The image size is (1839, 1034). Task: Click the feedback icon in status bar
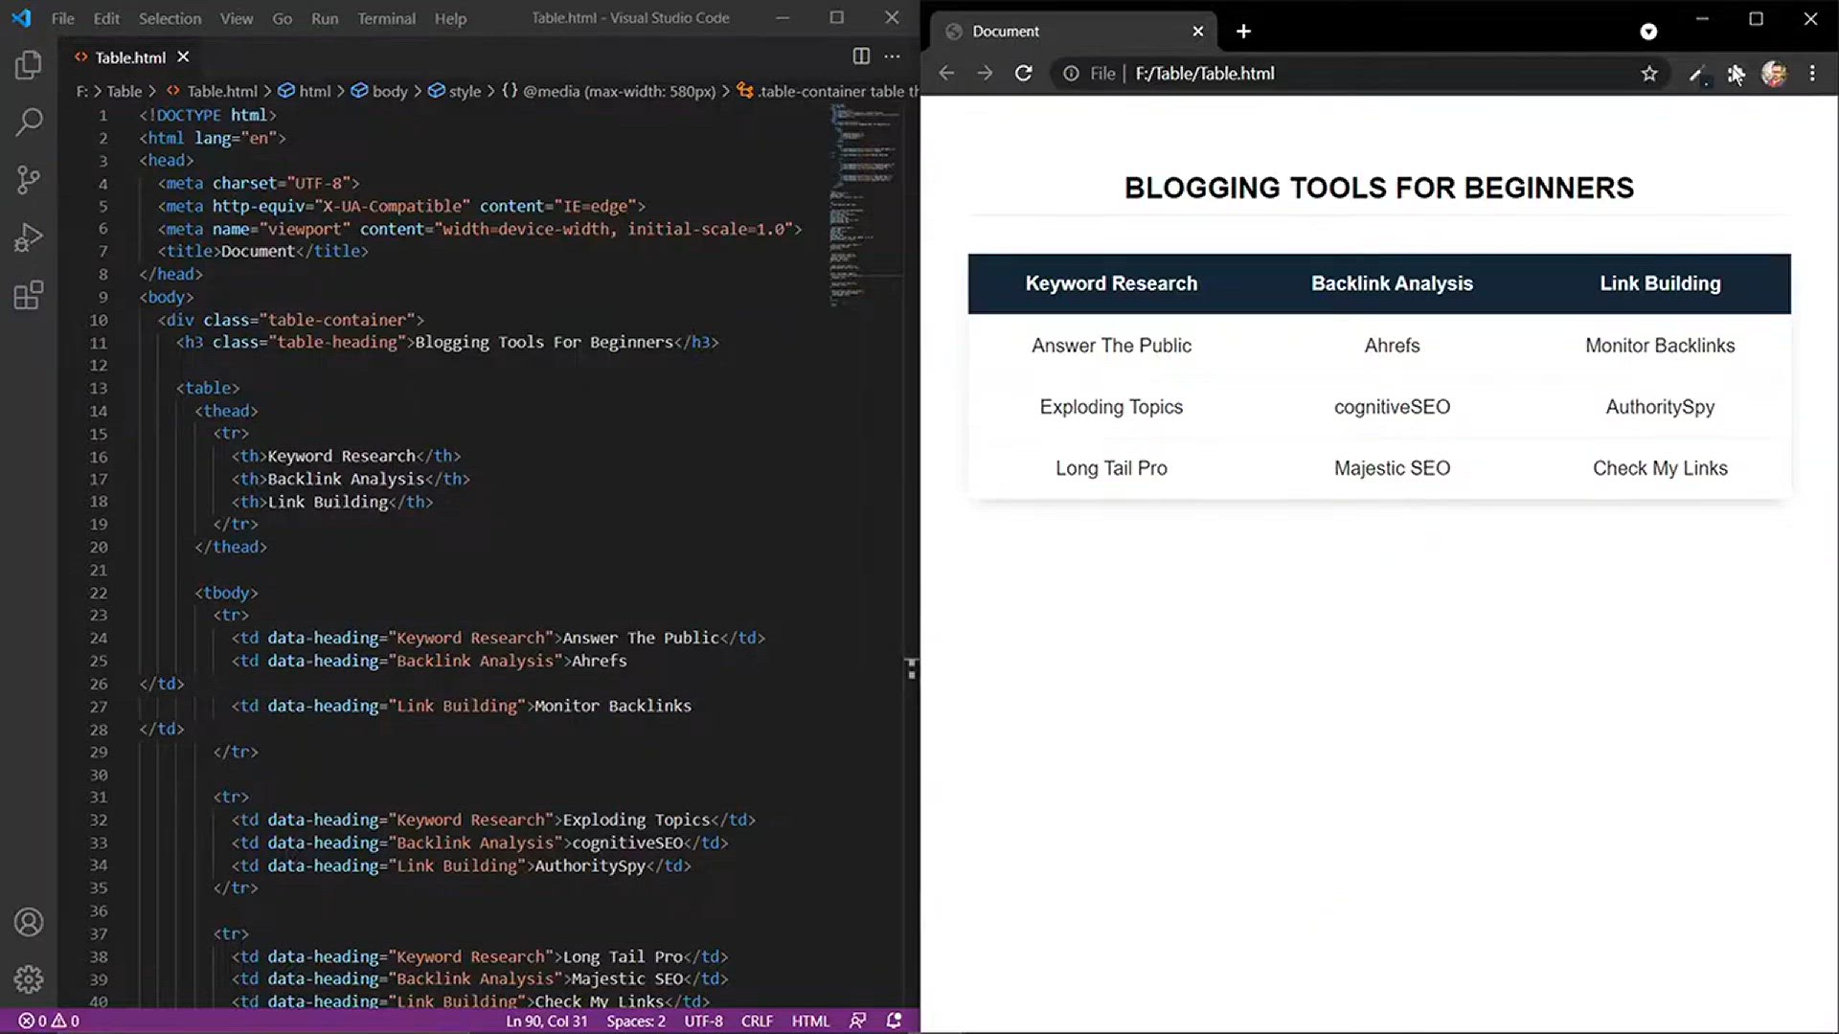[x=858, y=1021]
